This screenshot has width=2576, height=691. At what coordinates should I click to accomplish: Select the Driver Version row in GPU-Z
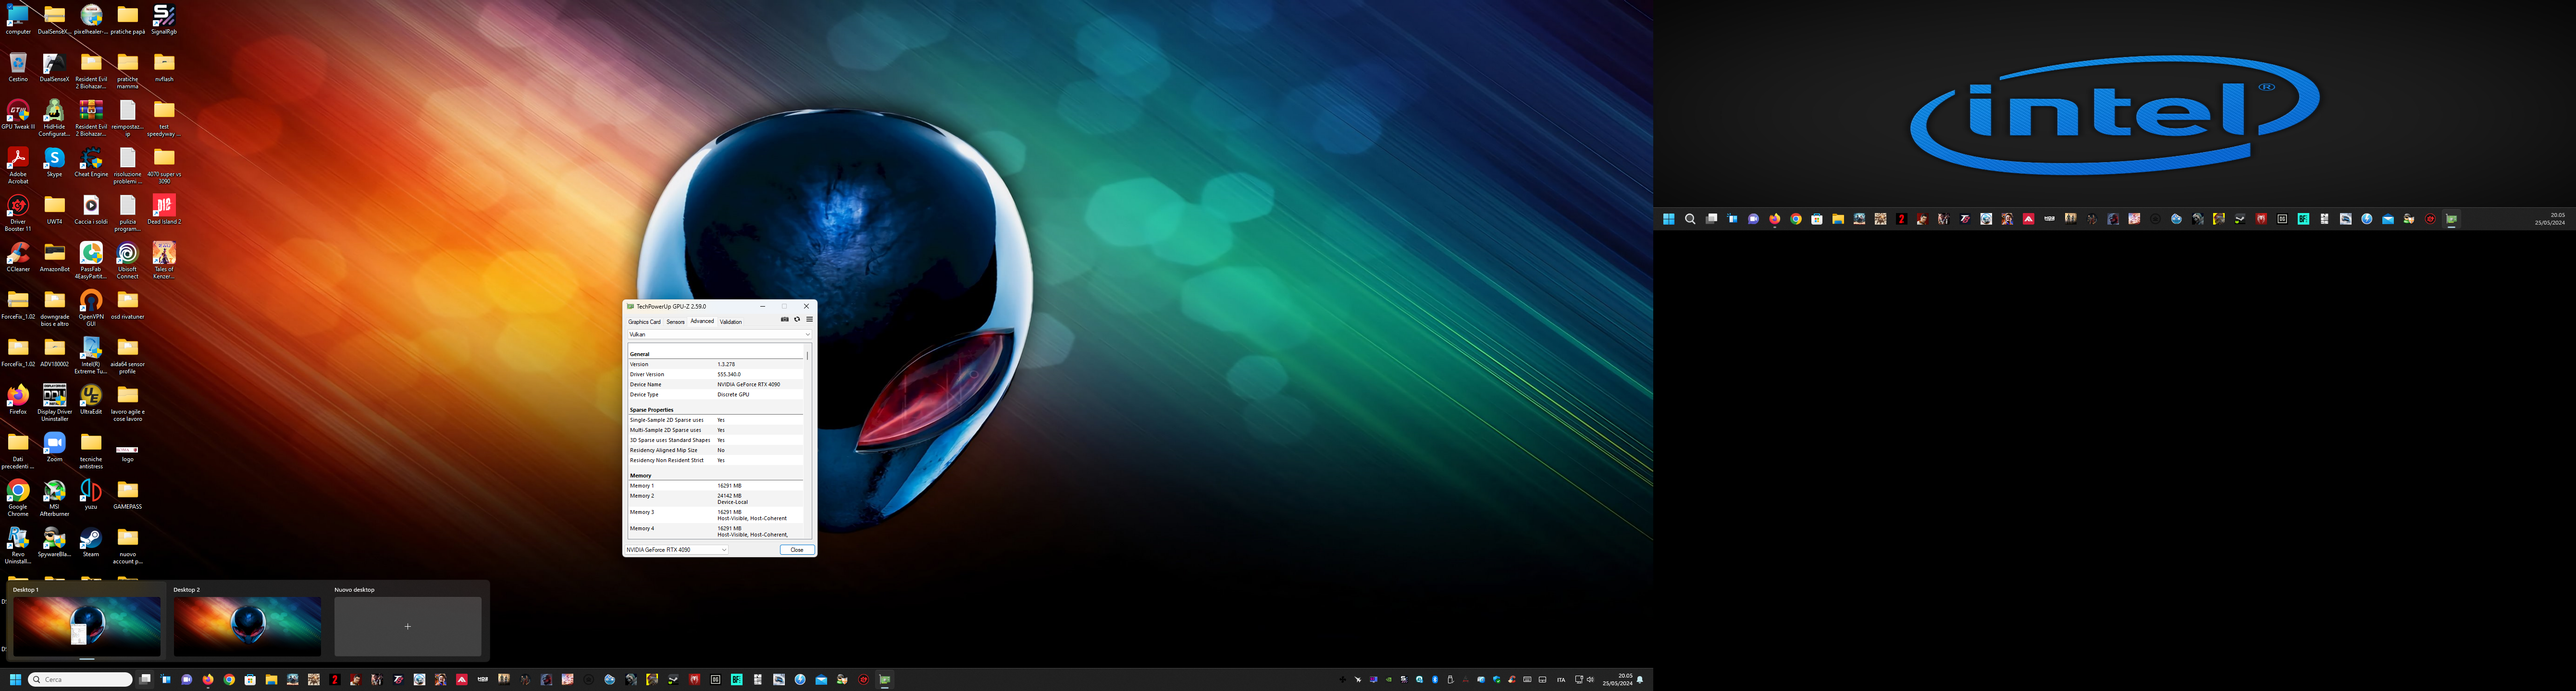click(x=715, y=374)
